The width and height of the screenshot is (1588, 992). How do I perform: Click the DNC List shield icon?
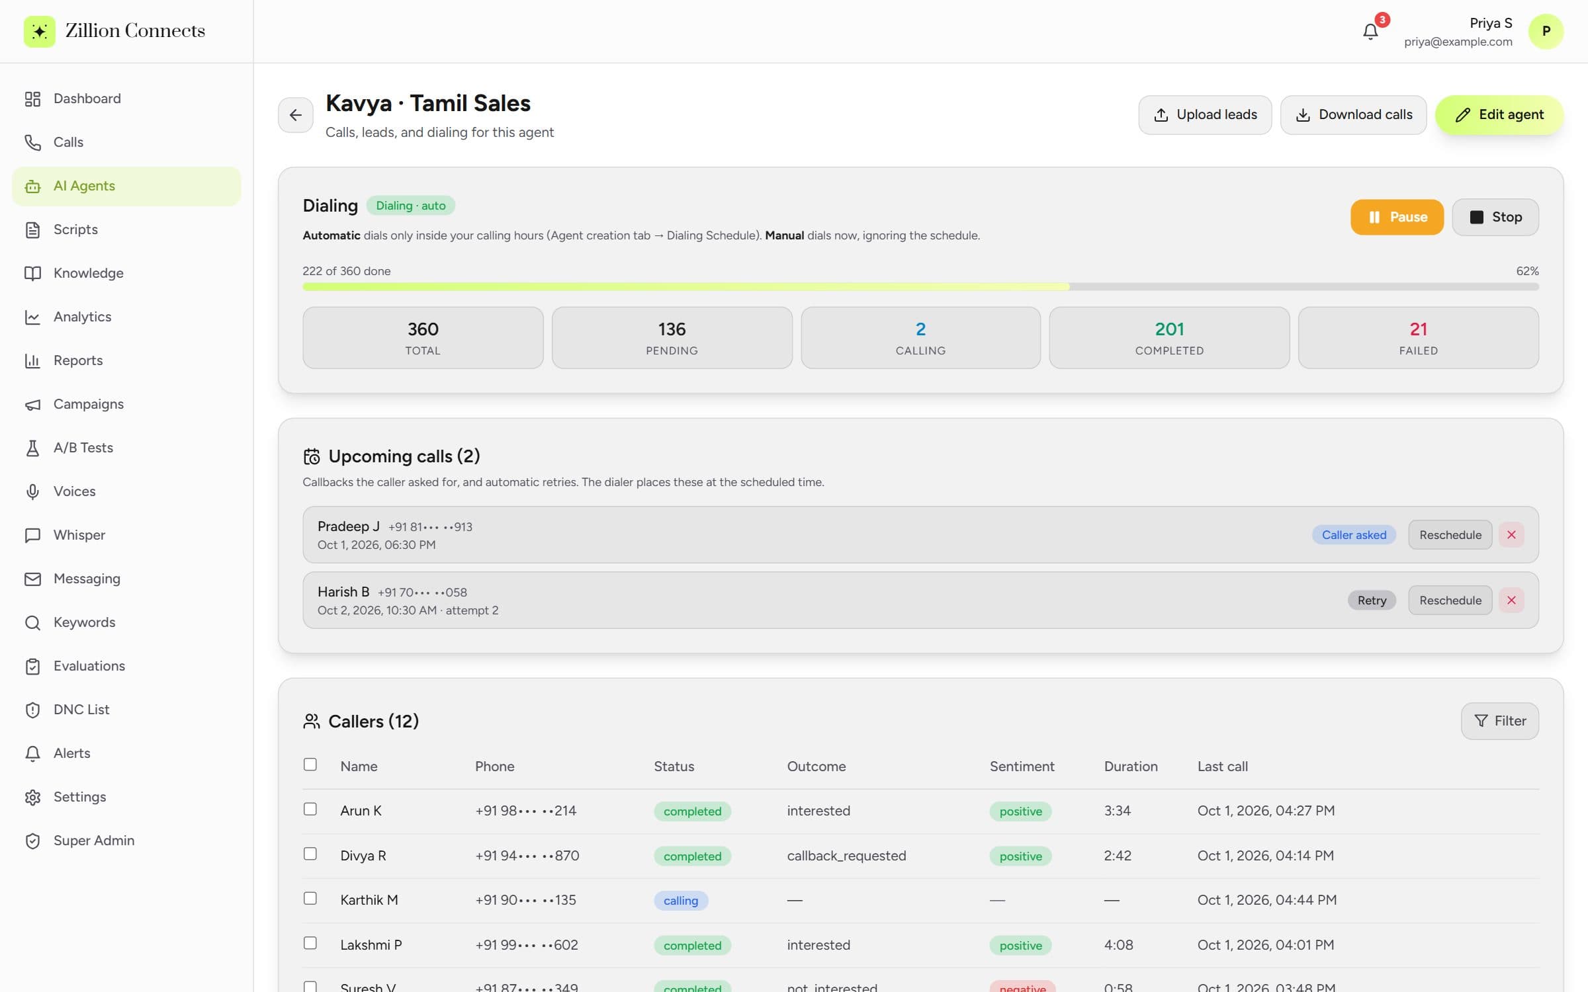(32, 710)
